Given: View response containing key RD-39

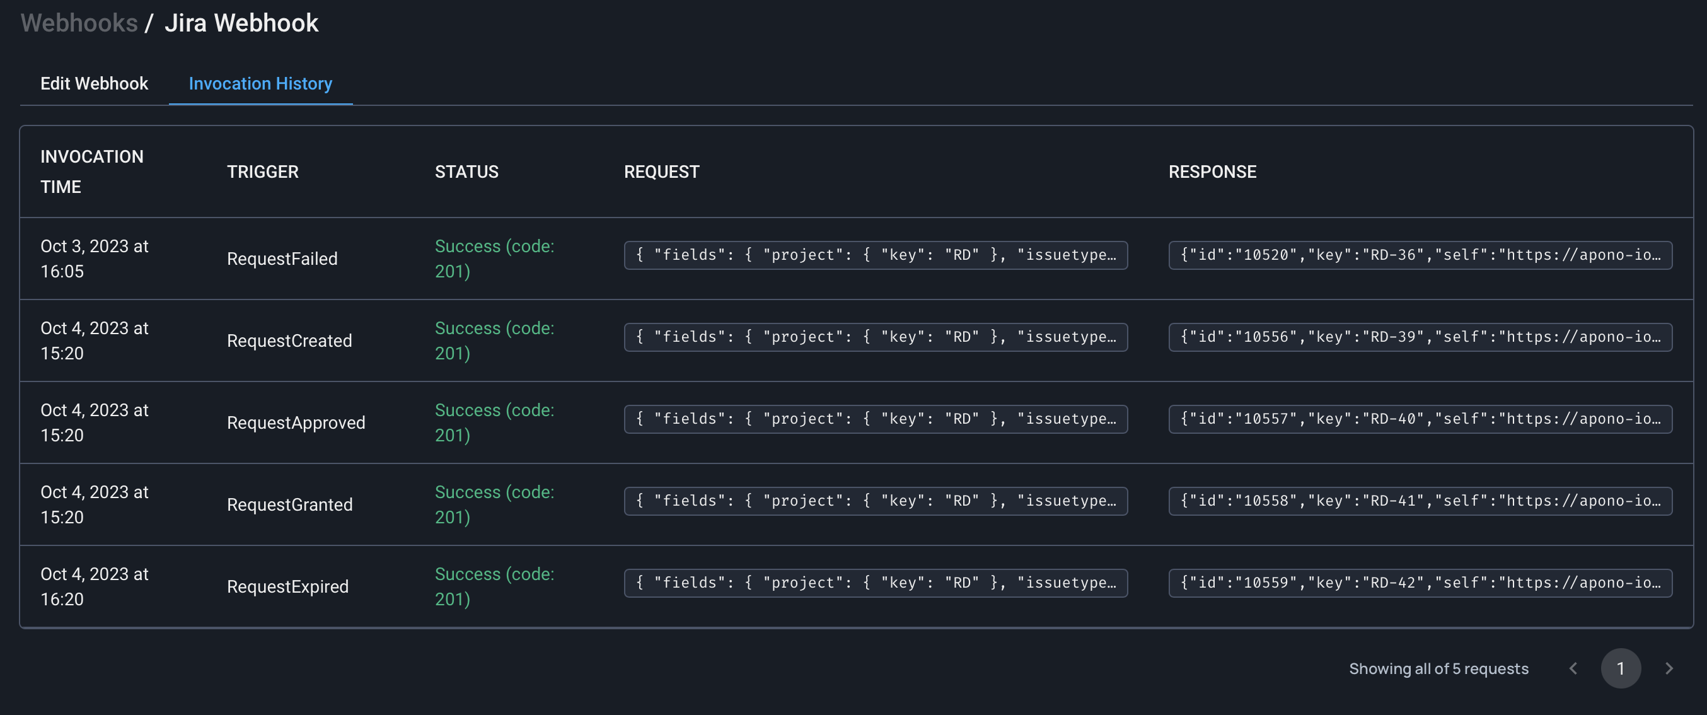Looking at the screenshot, I should coord(1420,337).
